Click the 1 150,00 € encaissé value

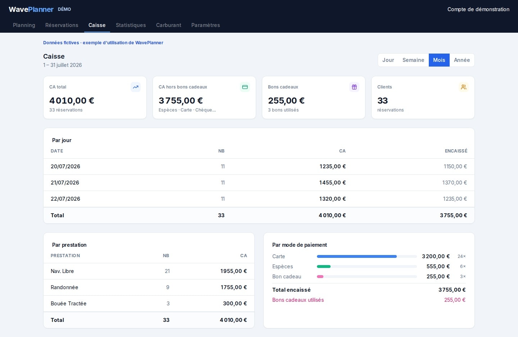455,167
